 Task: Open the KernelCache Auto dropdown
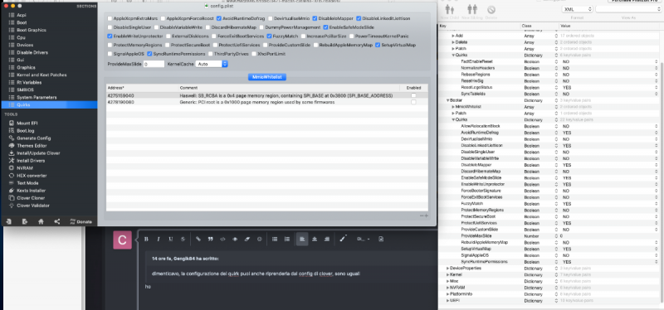click(x=212, y=64)
